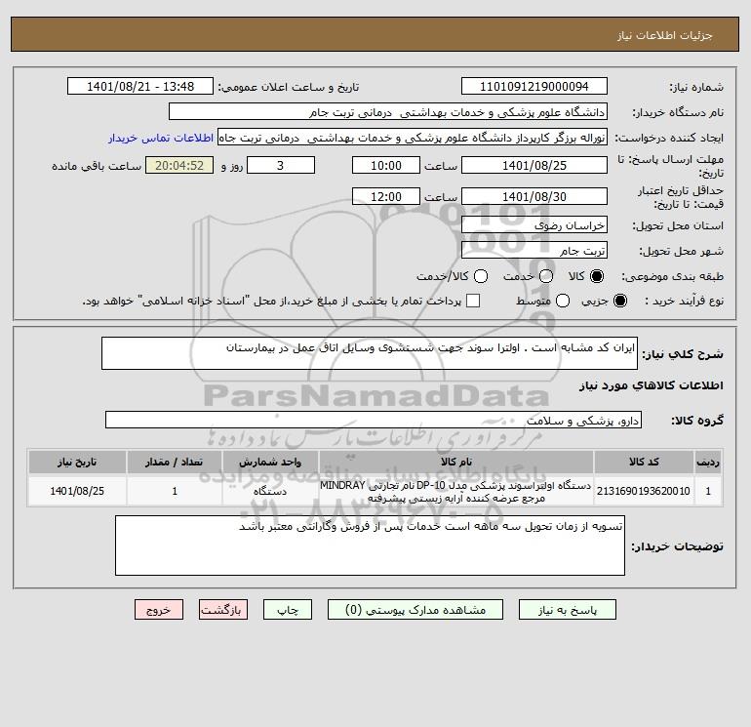Screen dimensions: 751x727
Task: Click the need date cell 1401/08/25 in table
Action: 77,491
